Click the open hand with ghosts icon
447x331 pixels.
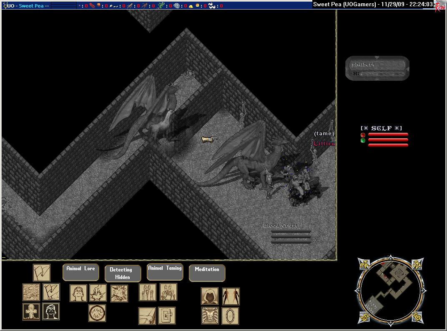[168, 292]
